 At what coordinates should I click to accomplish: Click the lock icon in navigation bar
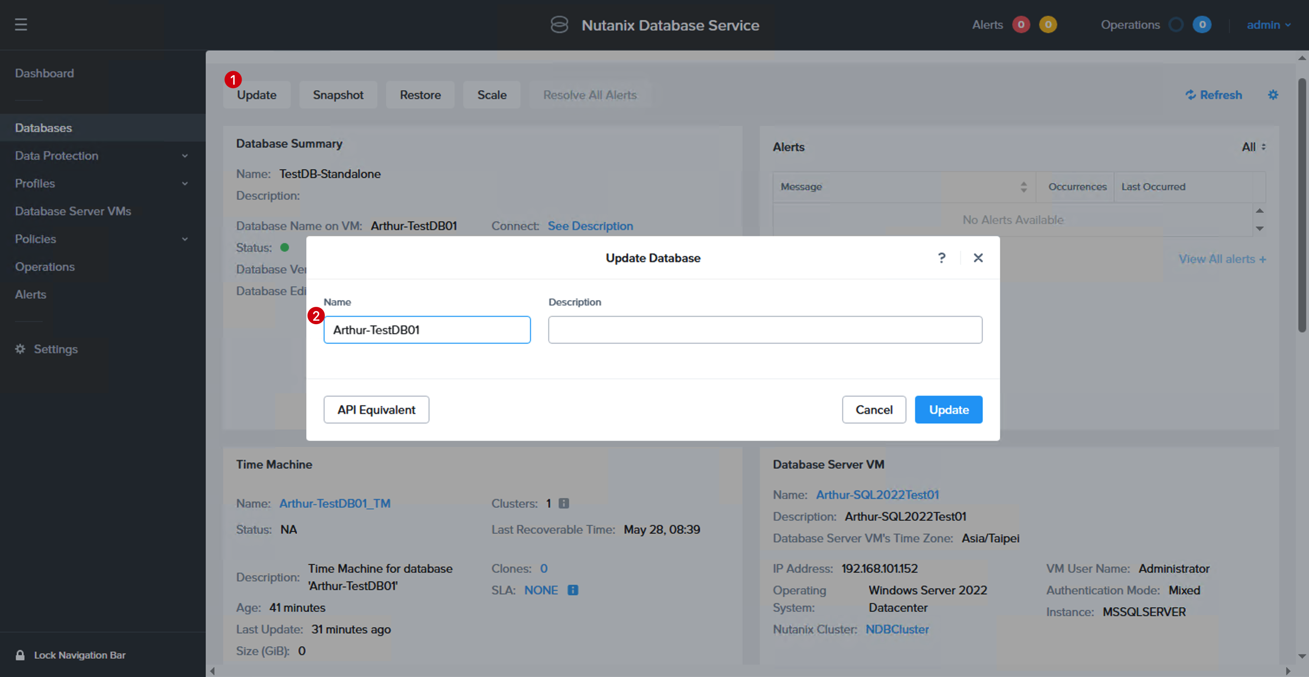pyautogui.click(x=20, y=655)
